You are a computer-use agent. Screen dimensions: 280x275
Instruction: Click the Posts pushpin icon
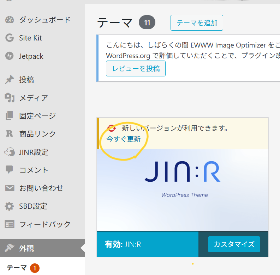10,80
